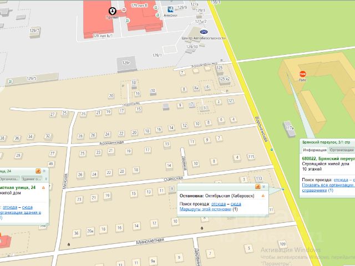Open the Информация tab in Брянский переулок card
This screenshot has width=355, height=266.
tap(314, 150)
